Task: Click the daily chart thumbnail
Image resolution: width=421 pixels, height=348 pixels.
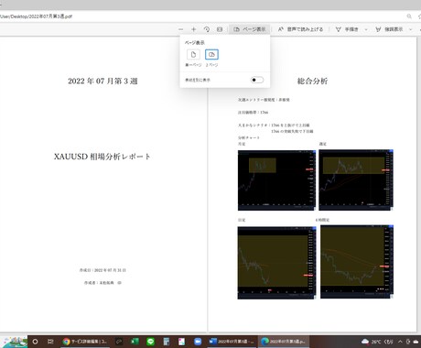Action: pyautogui.click(x=276, y=263)
